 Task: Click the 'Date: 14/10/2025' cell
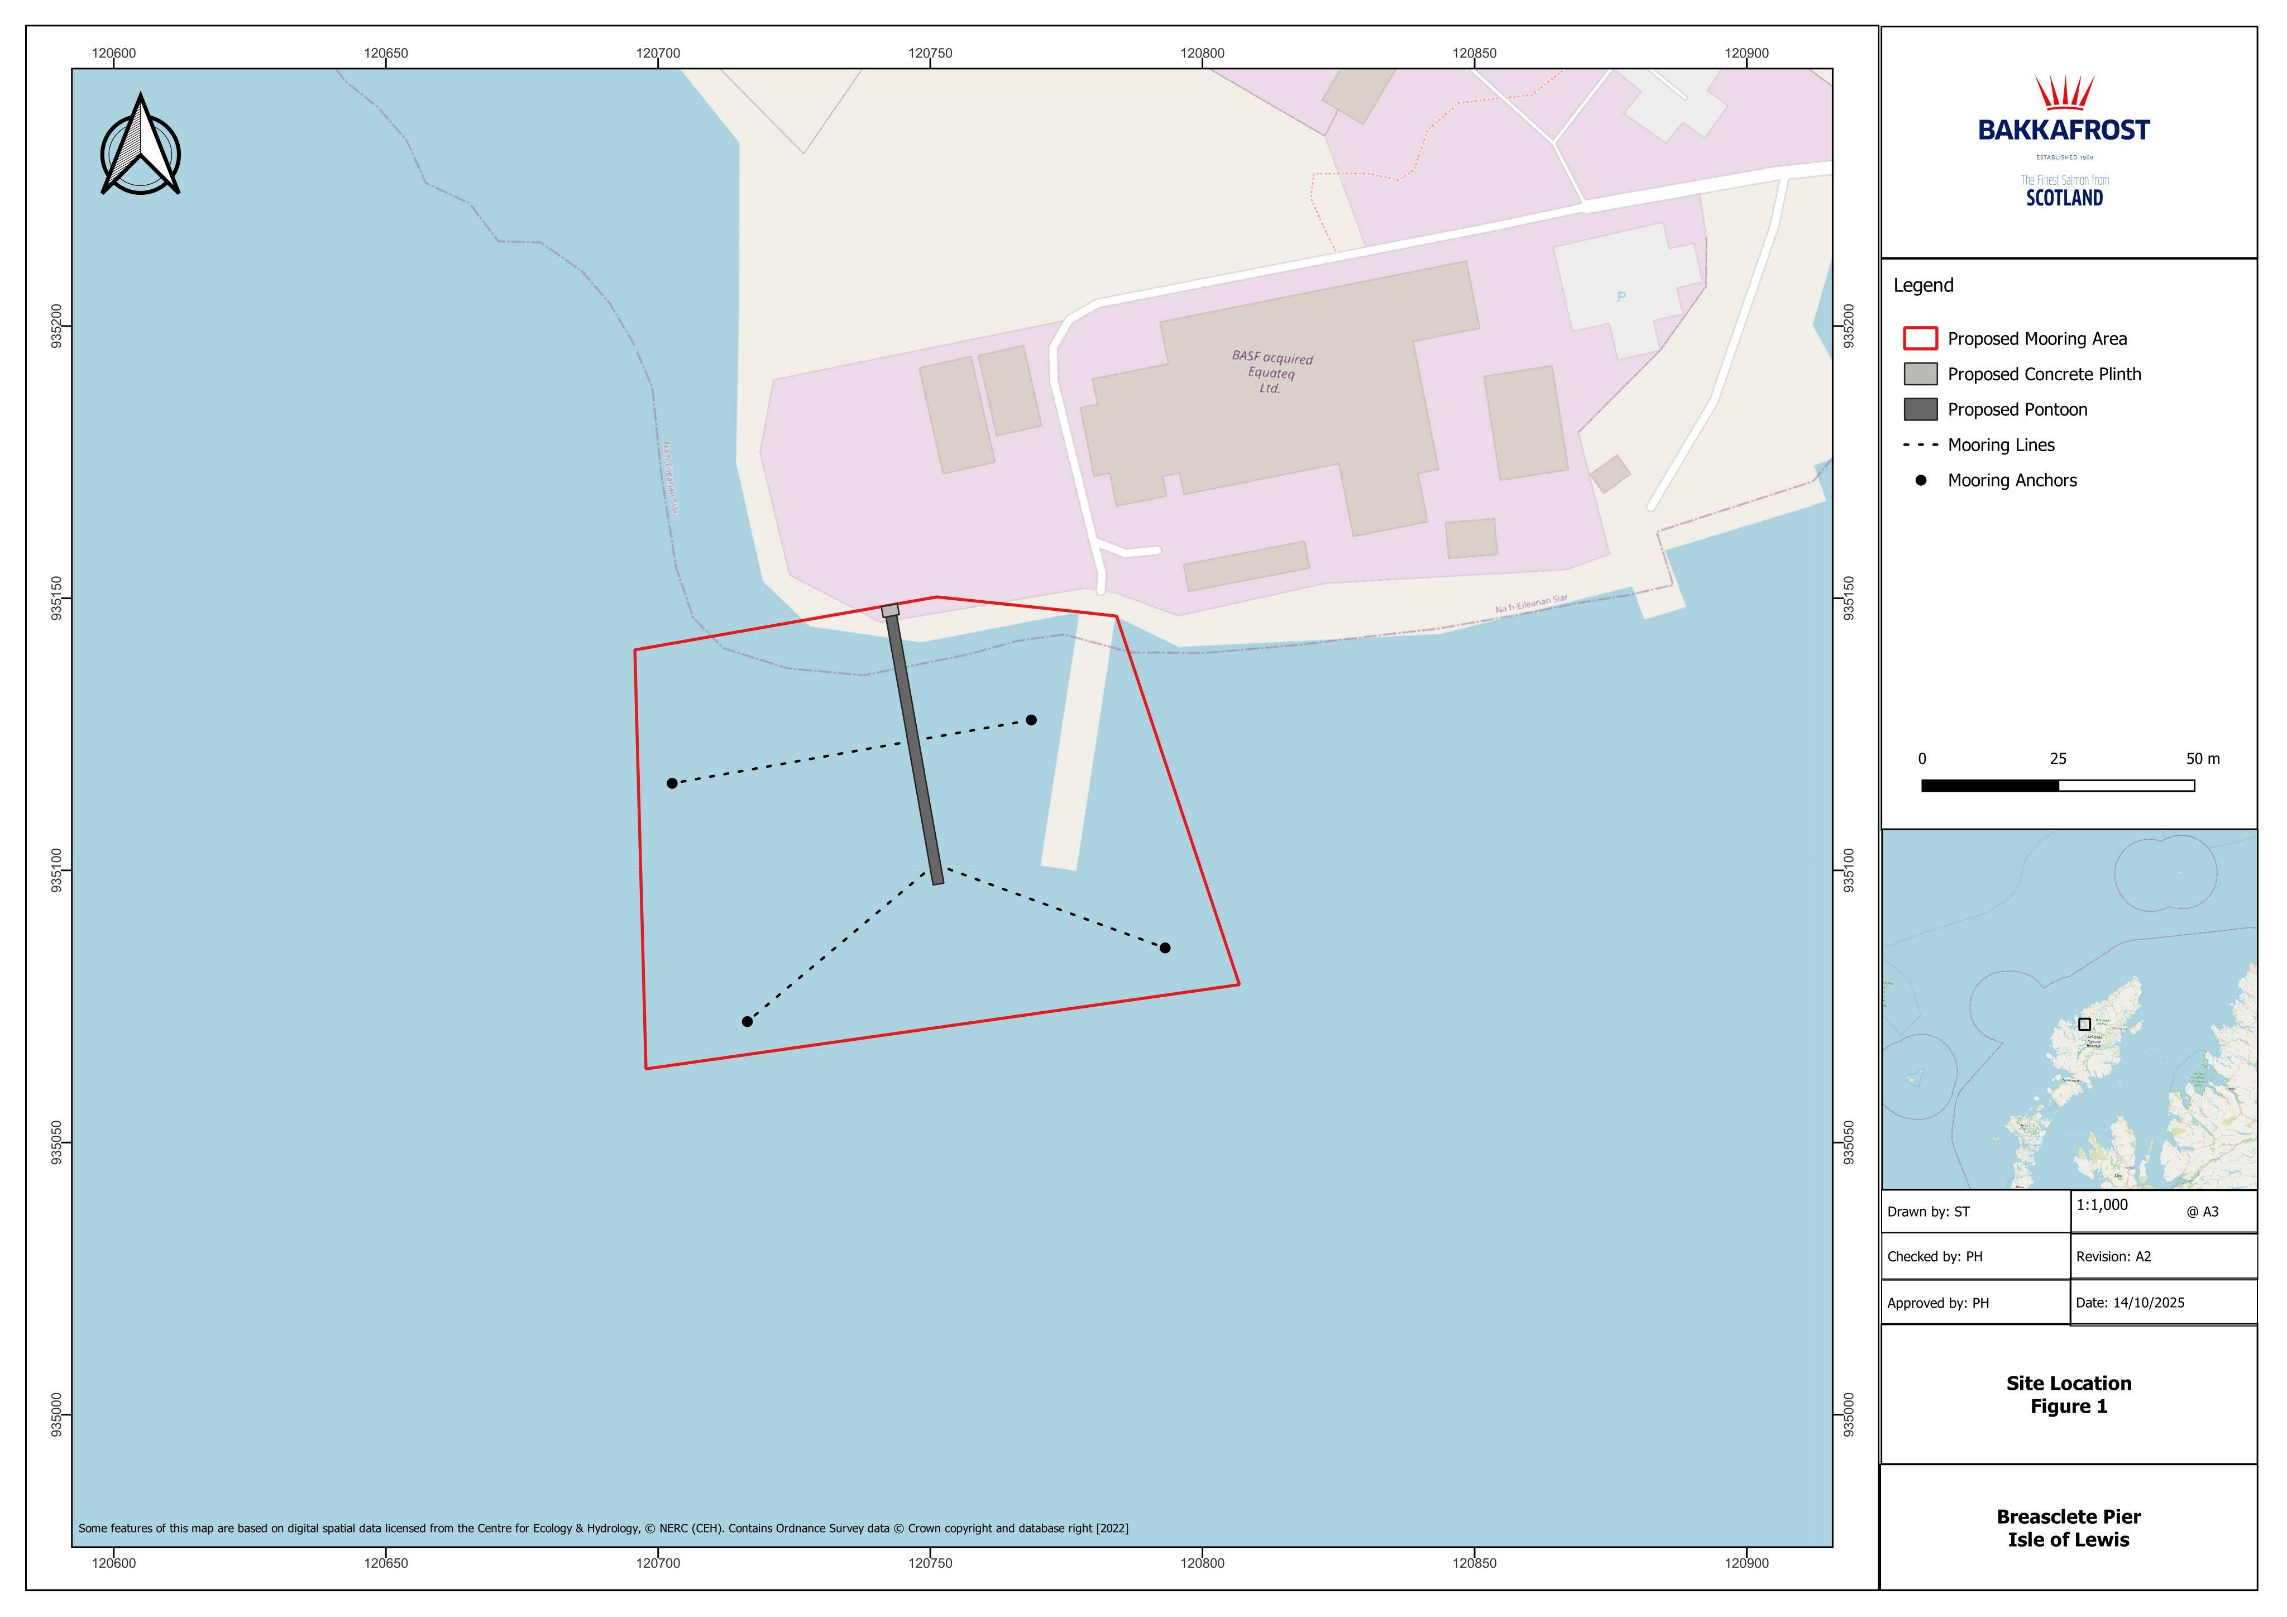2164,1302
